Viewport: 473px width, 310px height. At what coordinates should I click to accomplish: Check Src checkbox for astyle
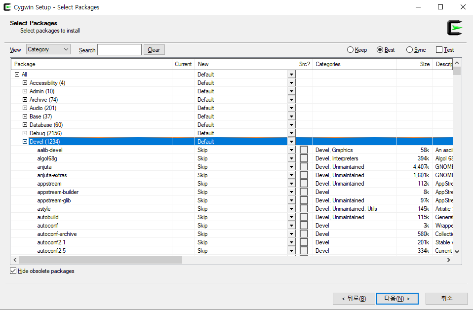(304, 209)
